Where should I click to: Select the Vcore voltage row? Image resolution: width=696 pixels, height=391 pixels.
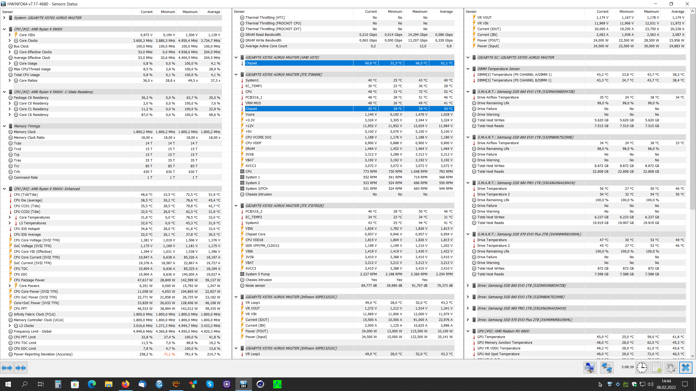click(343, 114)
